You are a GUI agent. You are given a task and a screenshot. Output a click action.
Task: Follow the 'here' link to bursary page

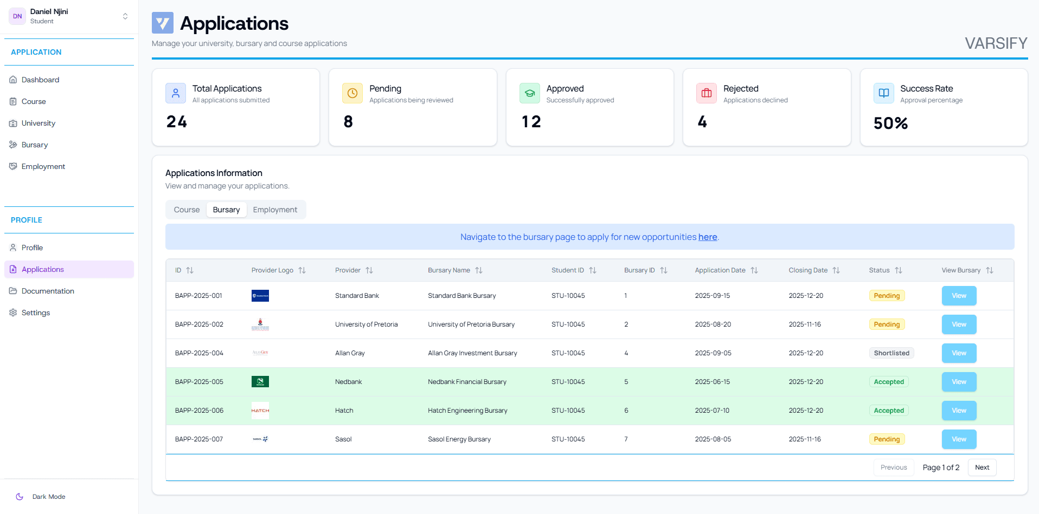pos(707,237)
